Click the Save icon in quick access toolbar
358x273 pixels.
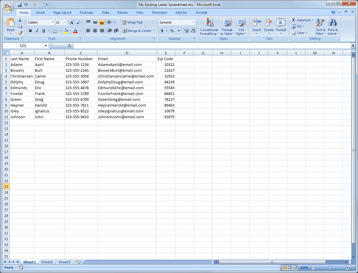(19, 5)
